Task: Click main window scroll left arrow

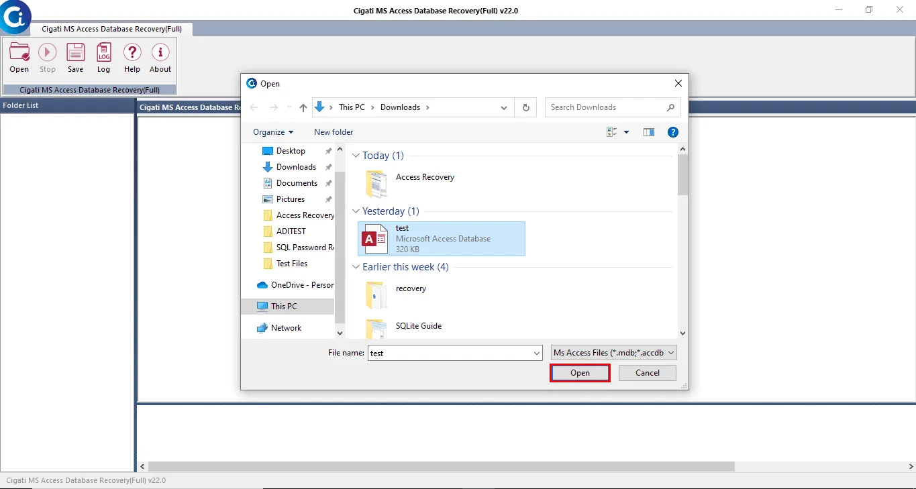Action: 142,466
